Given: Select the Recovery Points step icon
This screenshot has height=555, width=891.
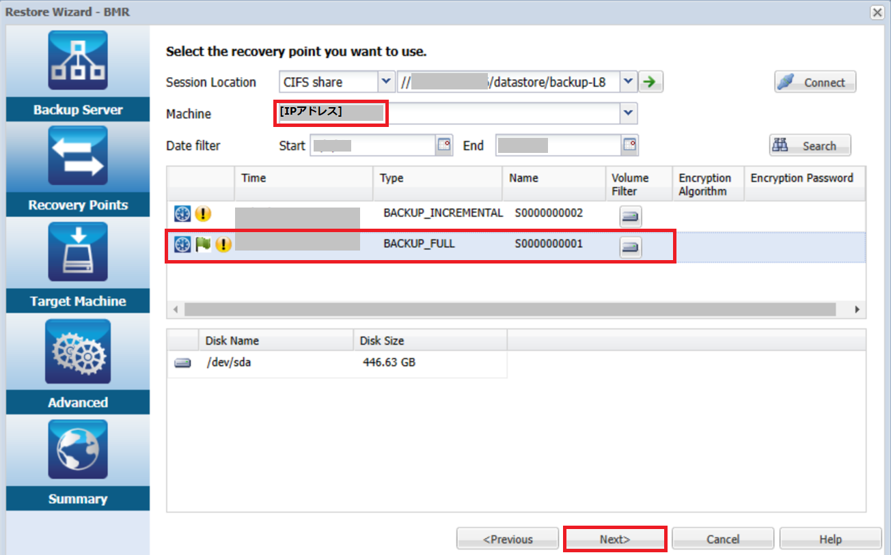Looking at the screenshot, I should point(78,156).
